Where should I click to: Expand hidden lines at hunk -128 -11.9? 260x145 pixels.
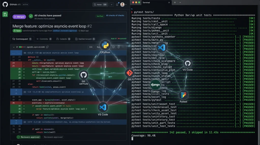pos(16,92)
